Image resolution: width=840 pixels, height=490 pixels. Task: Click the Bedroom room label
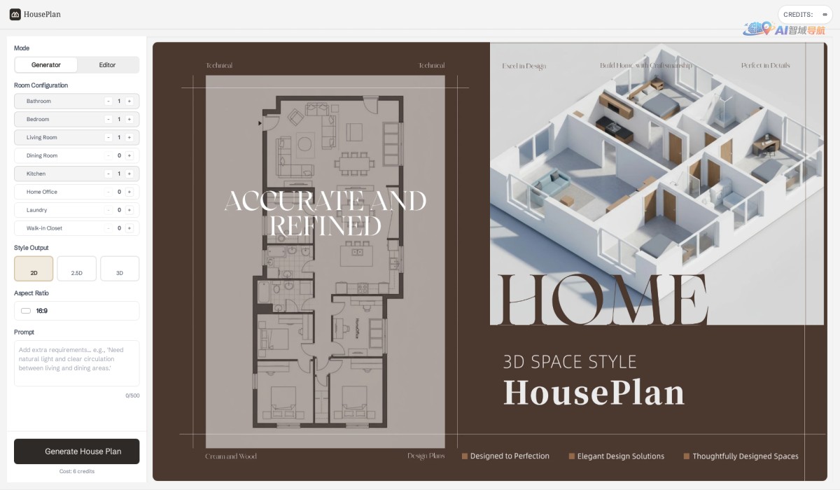(x=38, y=120)
